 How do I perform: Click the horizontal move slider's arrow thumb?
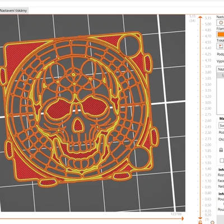tap(183, 218)
